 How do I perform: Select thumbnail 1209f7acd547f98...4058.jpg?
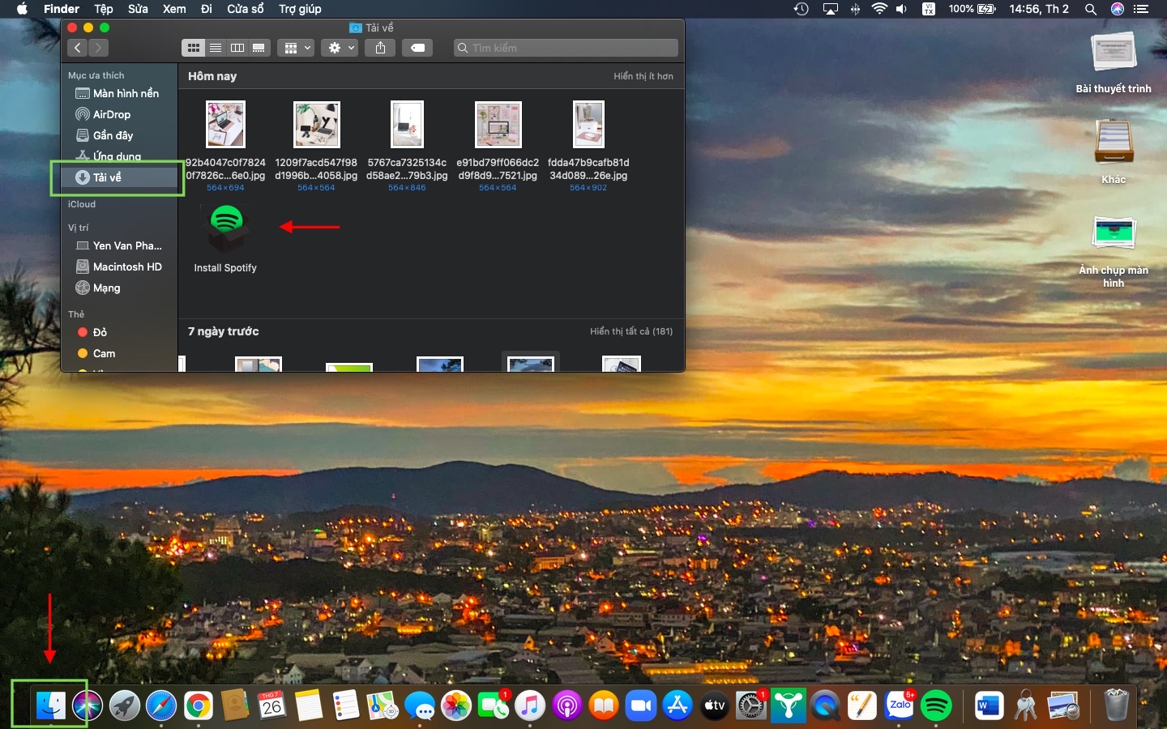pos(316,124)
